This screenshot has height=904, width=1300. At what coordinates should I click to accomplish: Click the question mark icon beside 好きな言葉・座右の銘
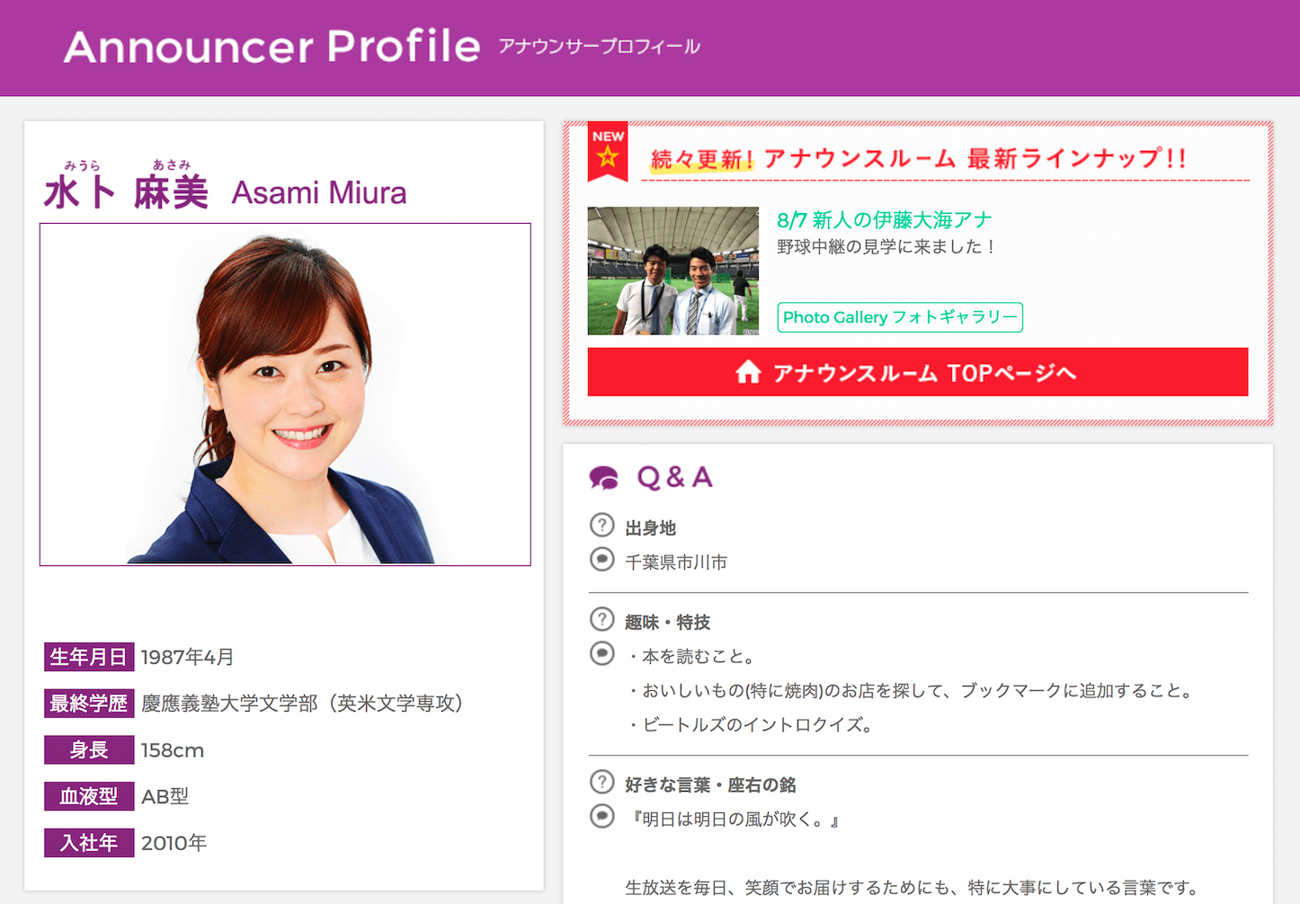601,782
